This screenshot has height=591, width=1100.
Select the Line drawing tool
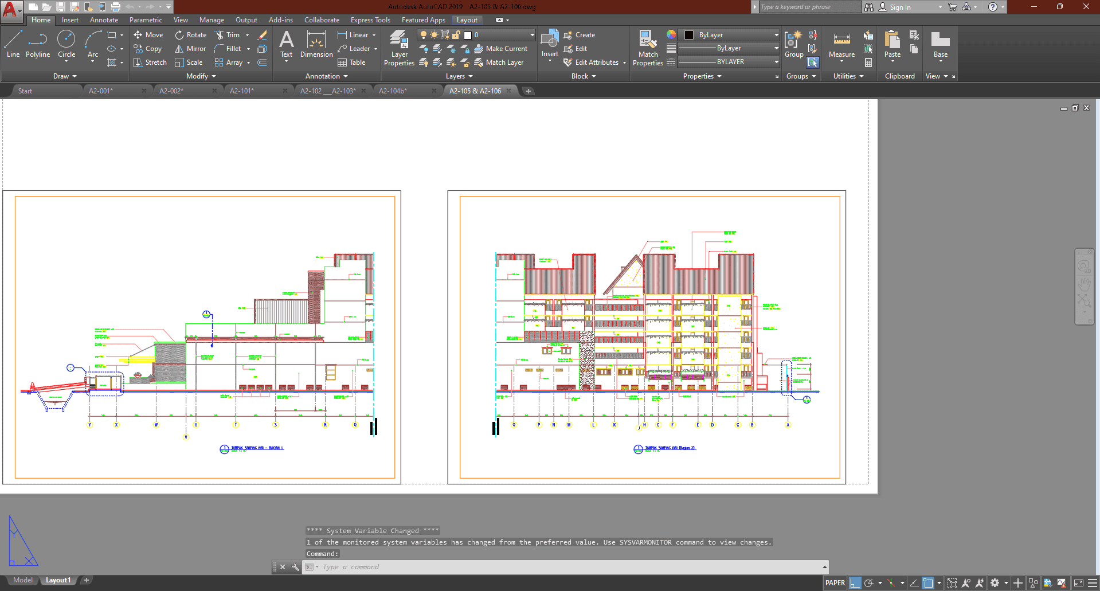tap(13, 44)
